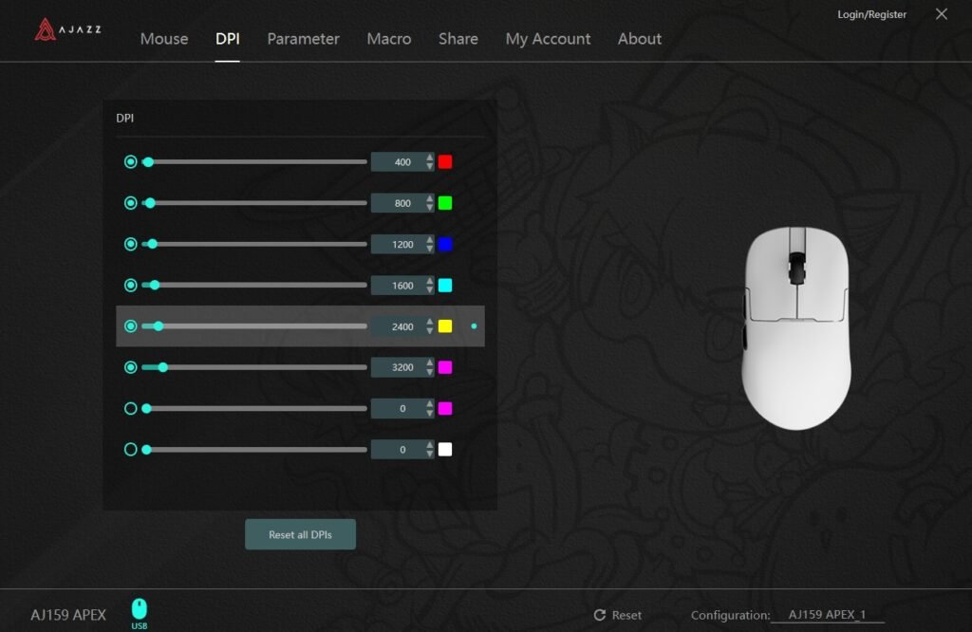Click the AJ159 APEX device name
The height and width of the screenshot is (632, 972).
pos(68,615)
